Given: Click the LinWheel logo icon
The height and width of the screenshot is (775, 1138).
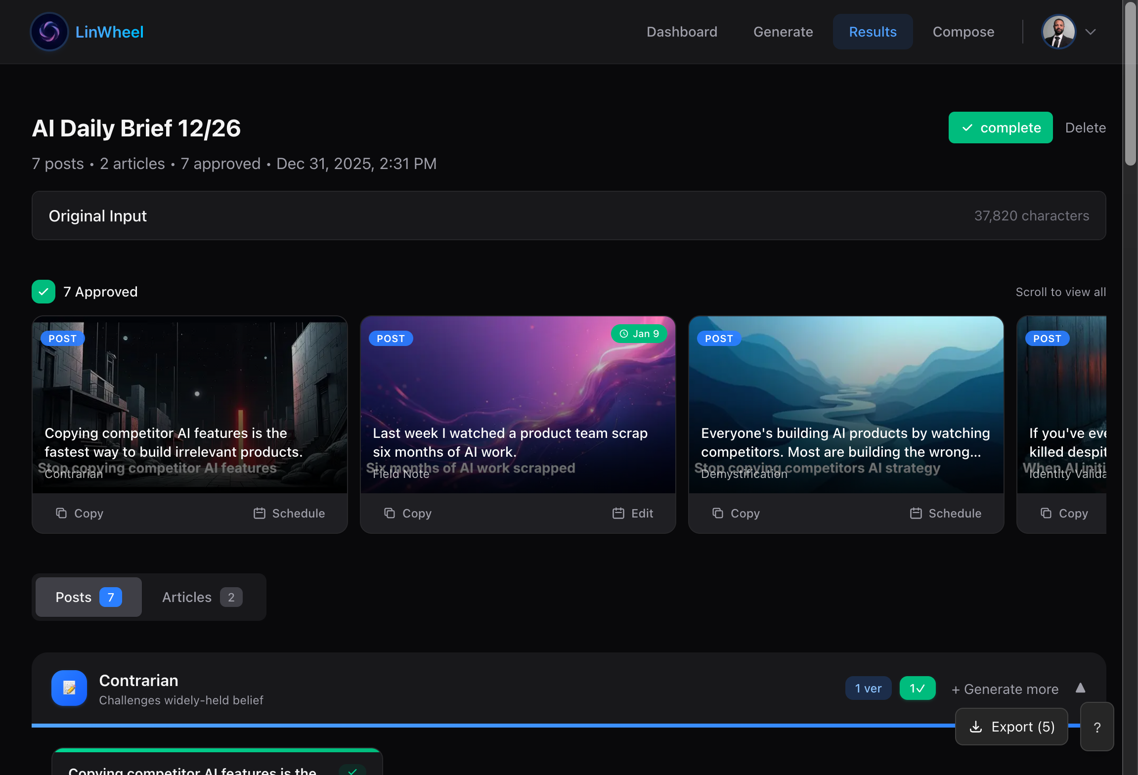Looking at the screenshot, I should pyautogui.click(x=49, y=32).
